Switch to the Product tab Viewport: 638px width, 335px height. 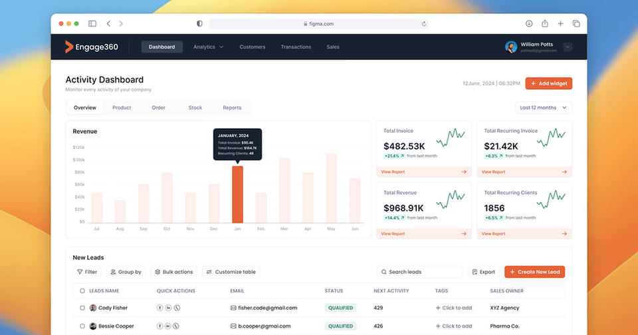[x=122, y=108]
